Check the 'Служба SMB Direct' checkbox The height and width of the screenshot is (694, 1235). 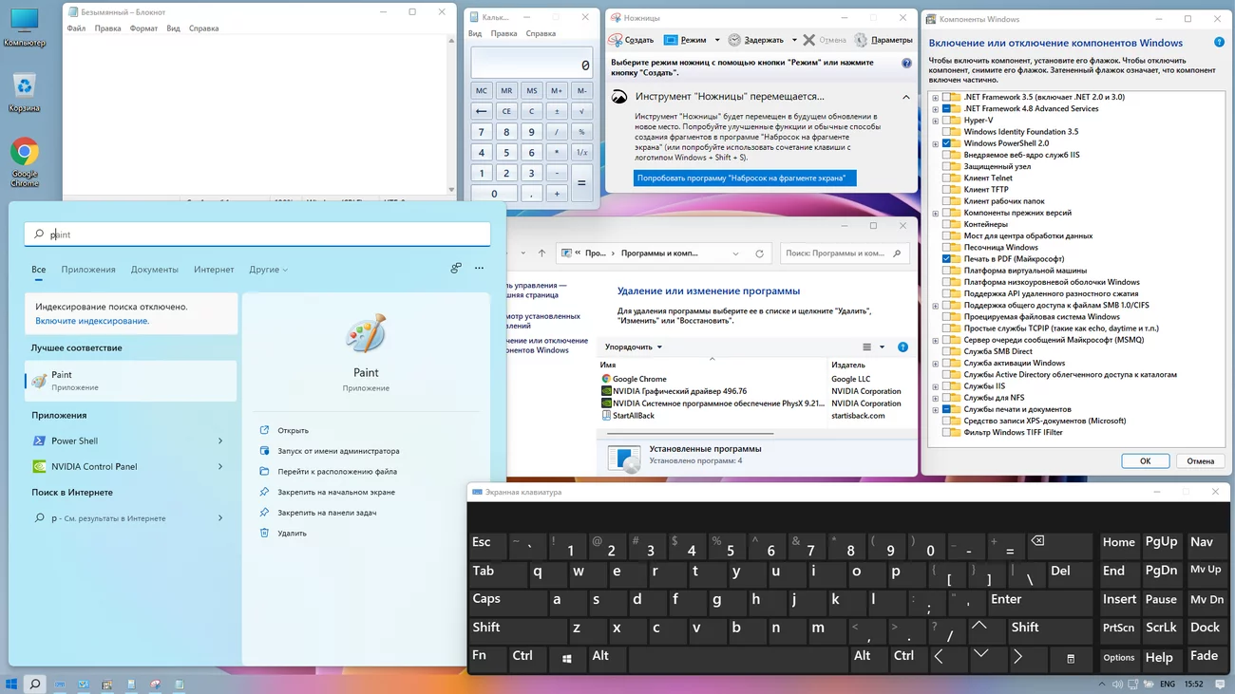(x=947, y=351)
